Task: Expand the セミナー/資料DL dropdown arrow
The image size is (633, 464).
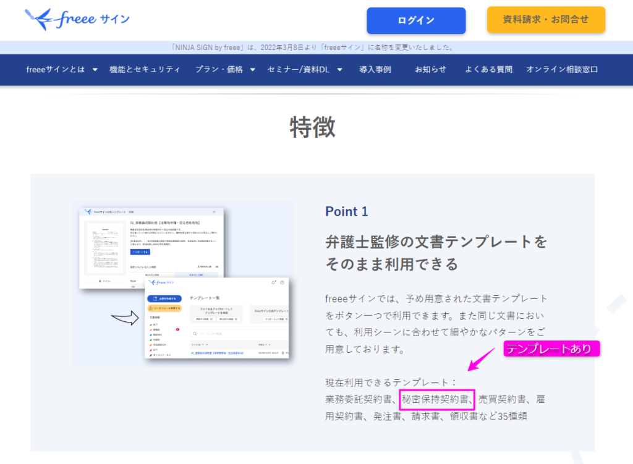Action: pyautogui.click(x=340, y=70)
